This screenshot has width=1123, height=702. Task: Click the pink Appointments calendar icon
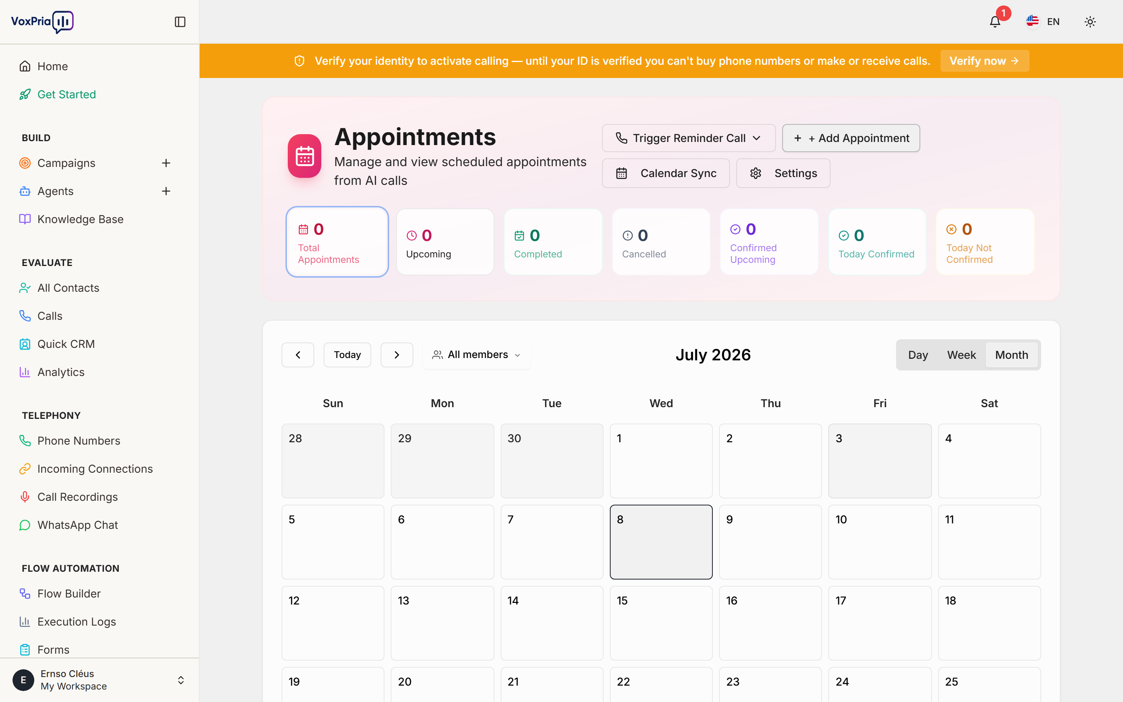point(305,156)
